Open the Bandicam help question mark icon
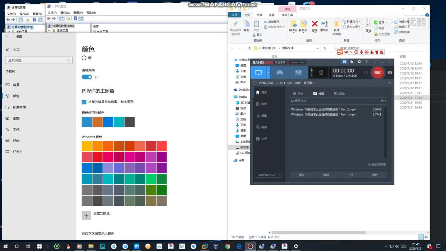Viewport: 446px width, 251px height. tap(367, 62)
